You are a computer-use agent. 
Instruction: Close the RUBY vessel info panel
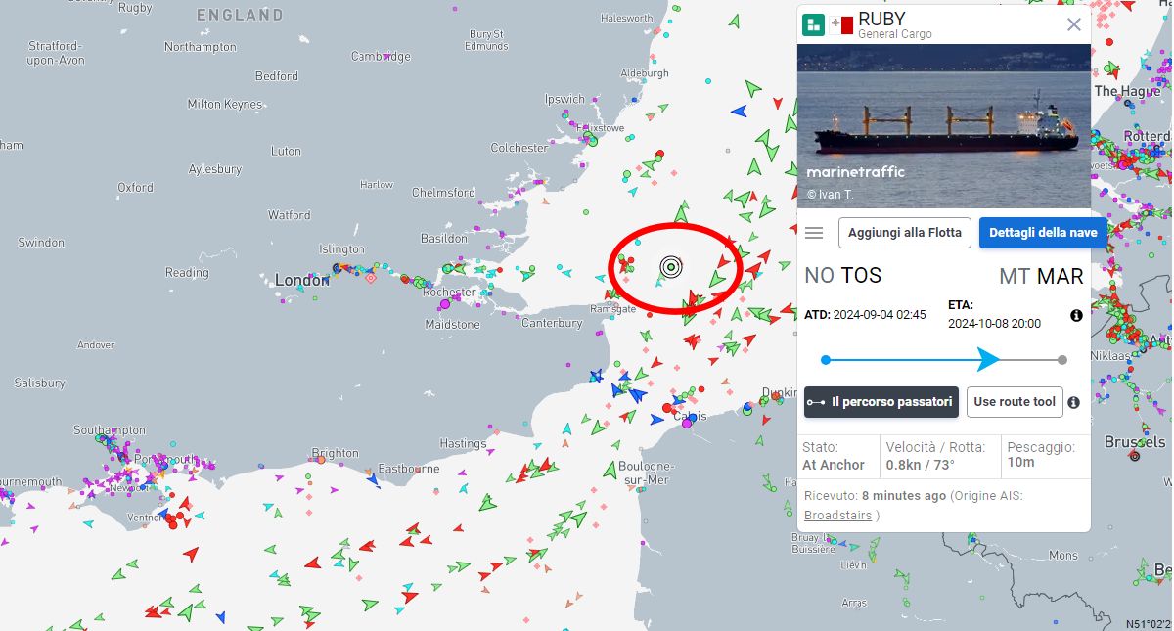click(1073, 24)
